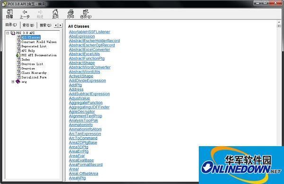The image size is (284, 184).
Task: Click the purple book icon beside org
Action: [18, 82]
